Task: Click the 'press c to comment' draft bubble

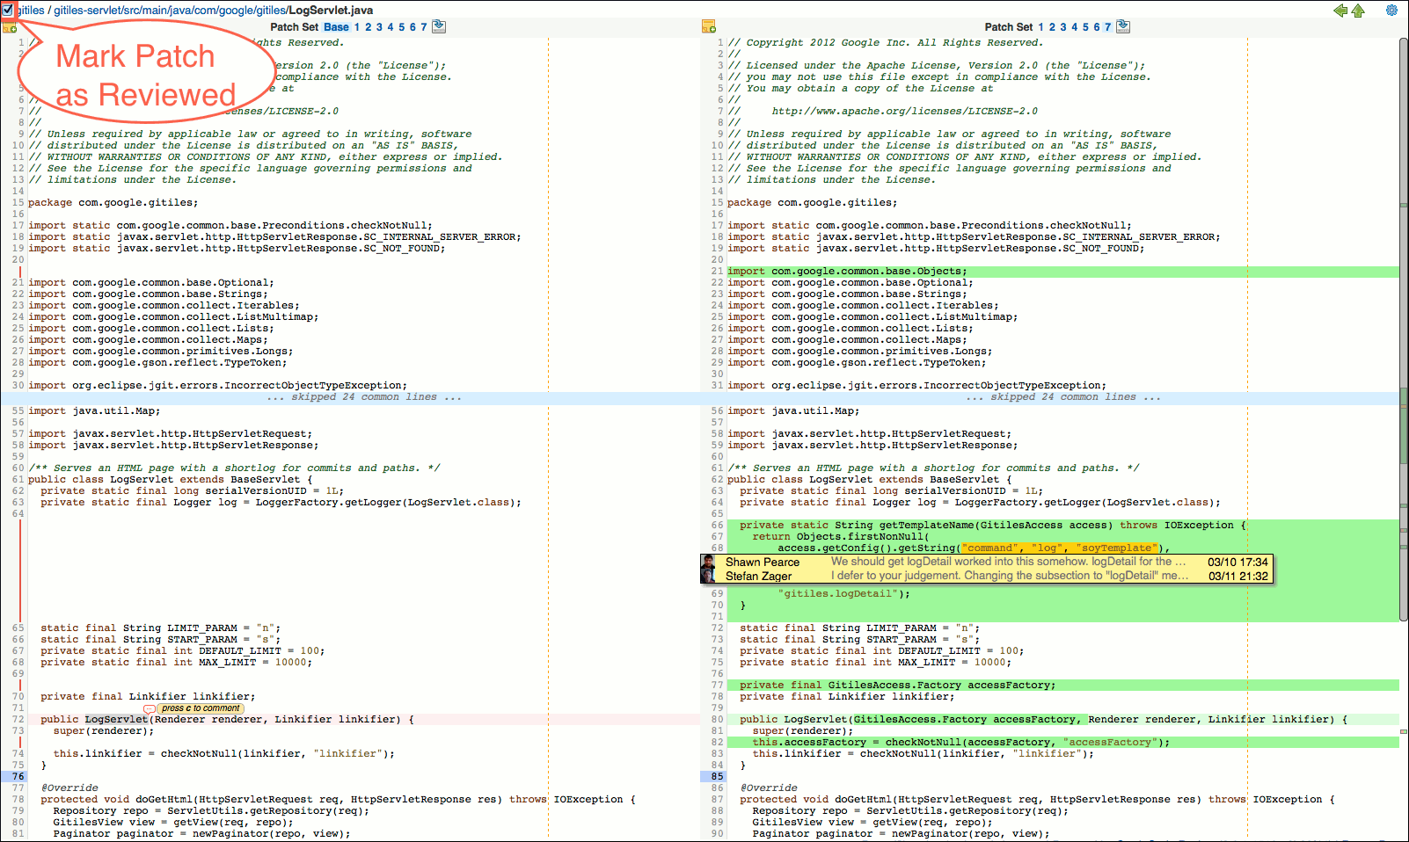Action: (x=200, y=708)
